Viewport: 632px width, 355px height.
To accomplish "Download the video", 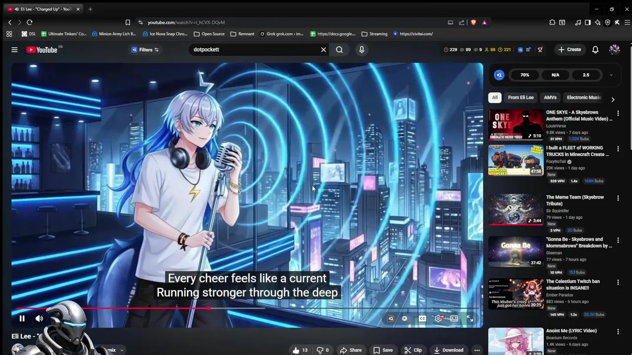I will 448,350.
